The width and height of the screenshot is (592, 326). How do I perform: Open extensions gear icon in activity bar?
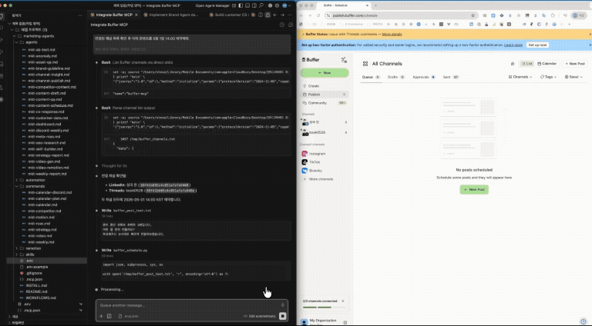pyautogui.click(x=2, y=100)
